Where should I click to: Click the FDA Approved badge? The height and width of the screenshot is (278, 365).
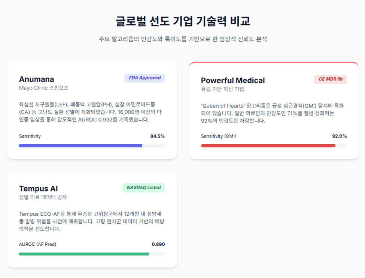[x=145, y=78]
